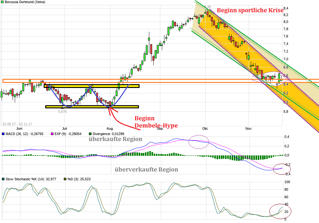Click the price axis value '7,8'
Viewport: 319px width, 223px height.
286,29
